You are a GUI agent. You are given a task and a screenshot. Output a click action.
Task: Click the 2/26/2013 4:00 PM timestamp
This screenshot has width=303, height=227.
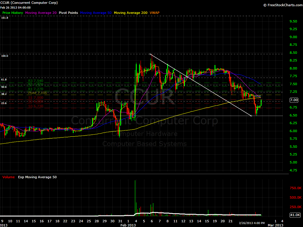[x=252, y=223]
